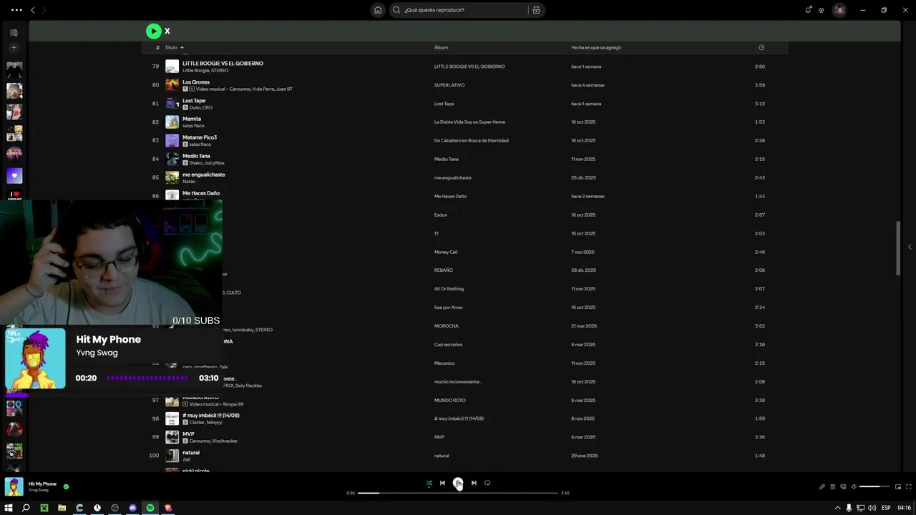Open the Browse icon inside the search bar
916x515 pixels.
point(536,10)
